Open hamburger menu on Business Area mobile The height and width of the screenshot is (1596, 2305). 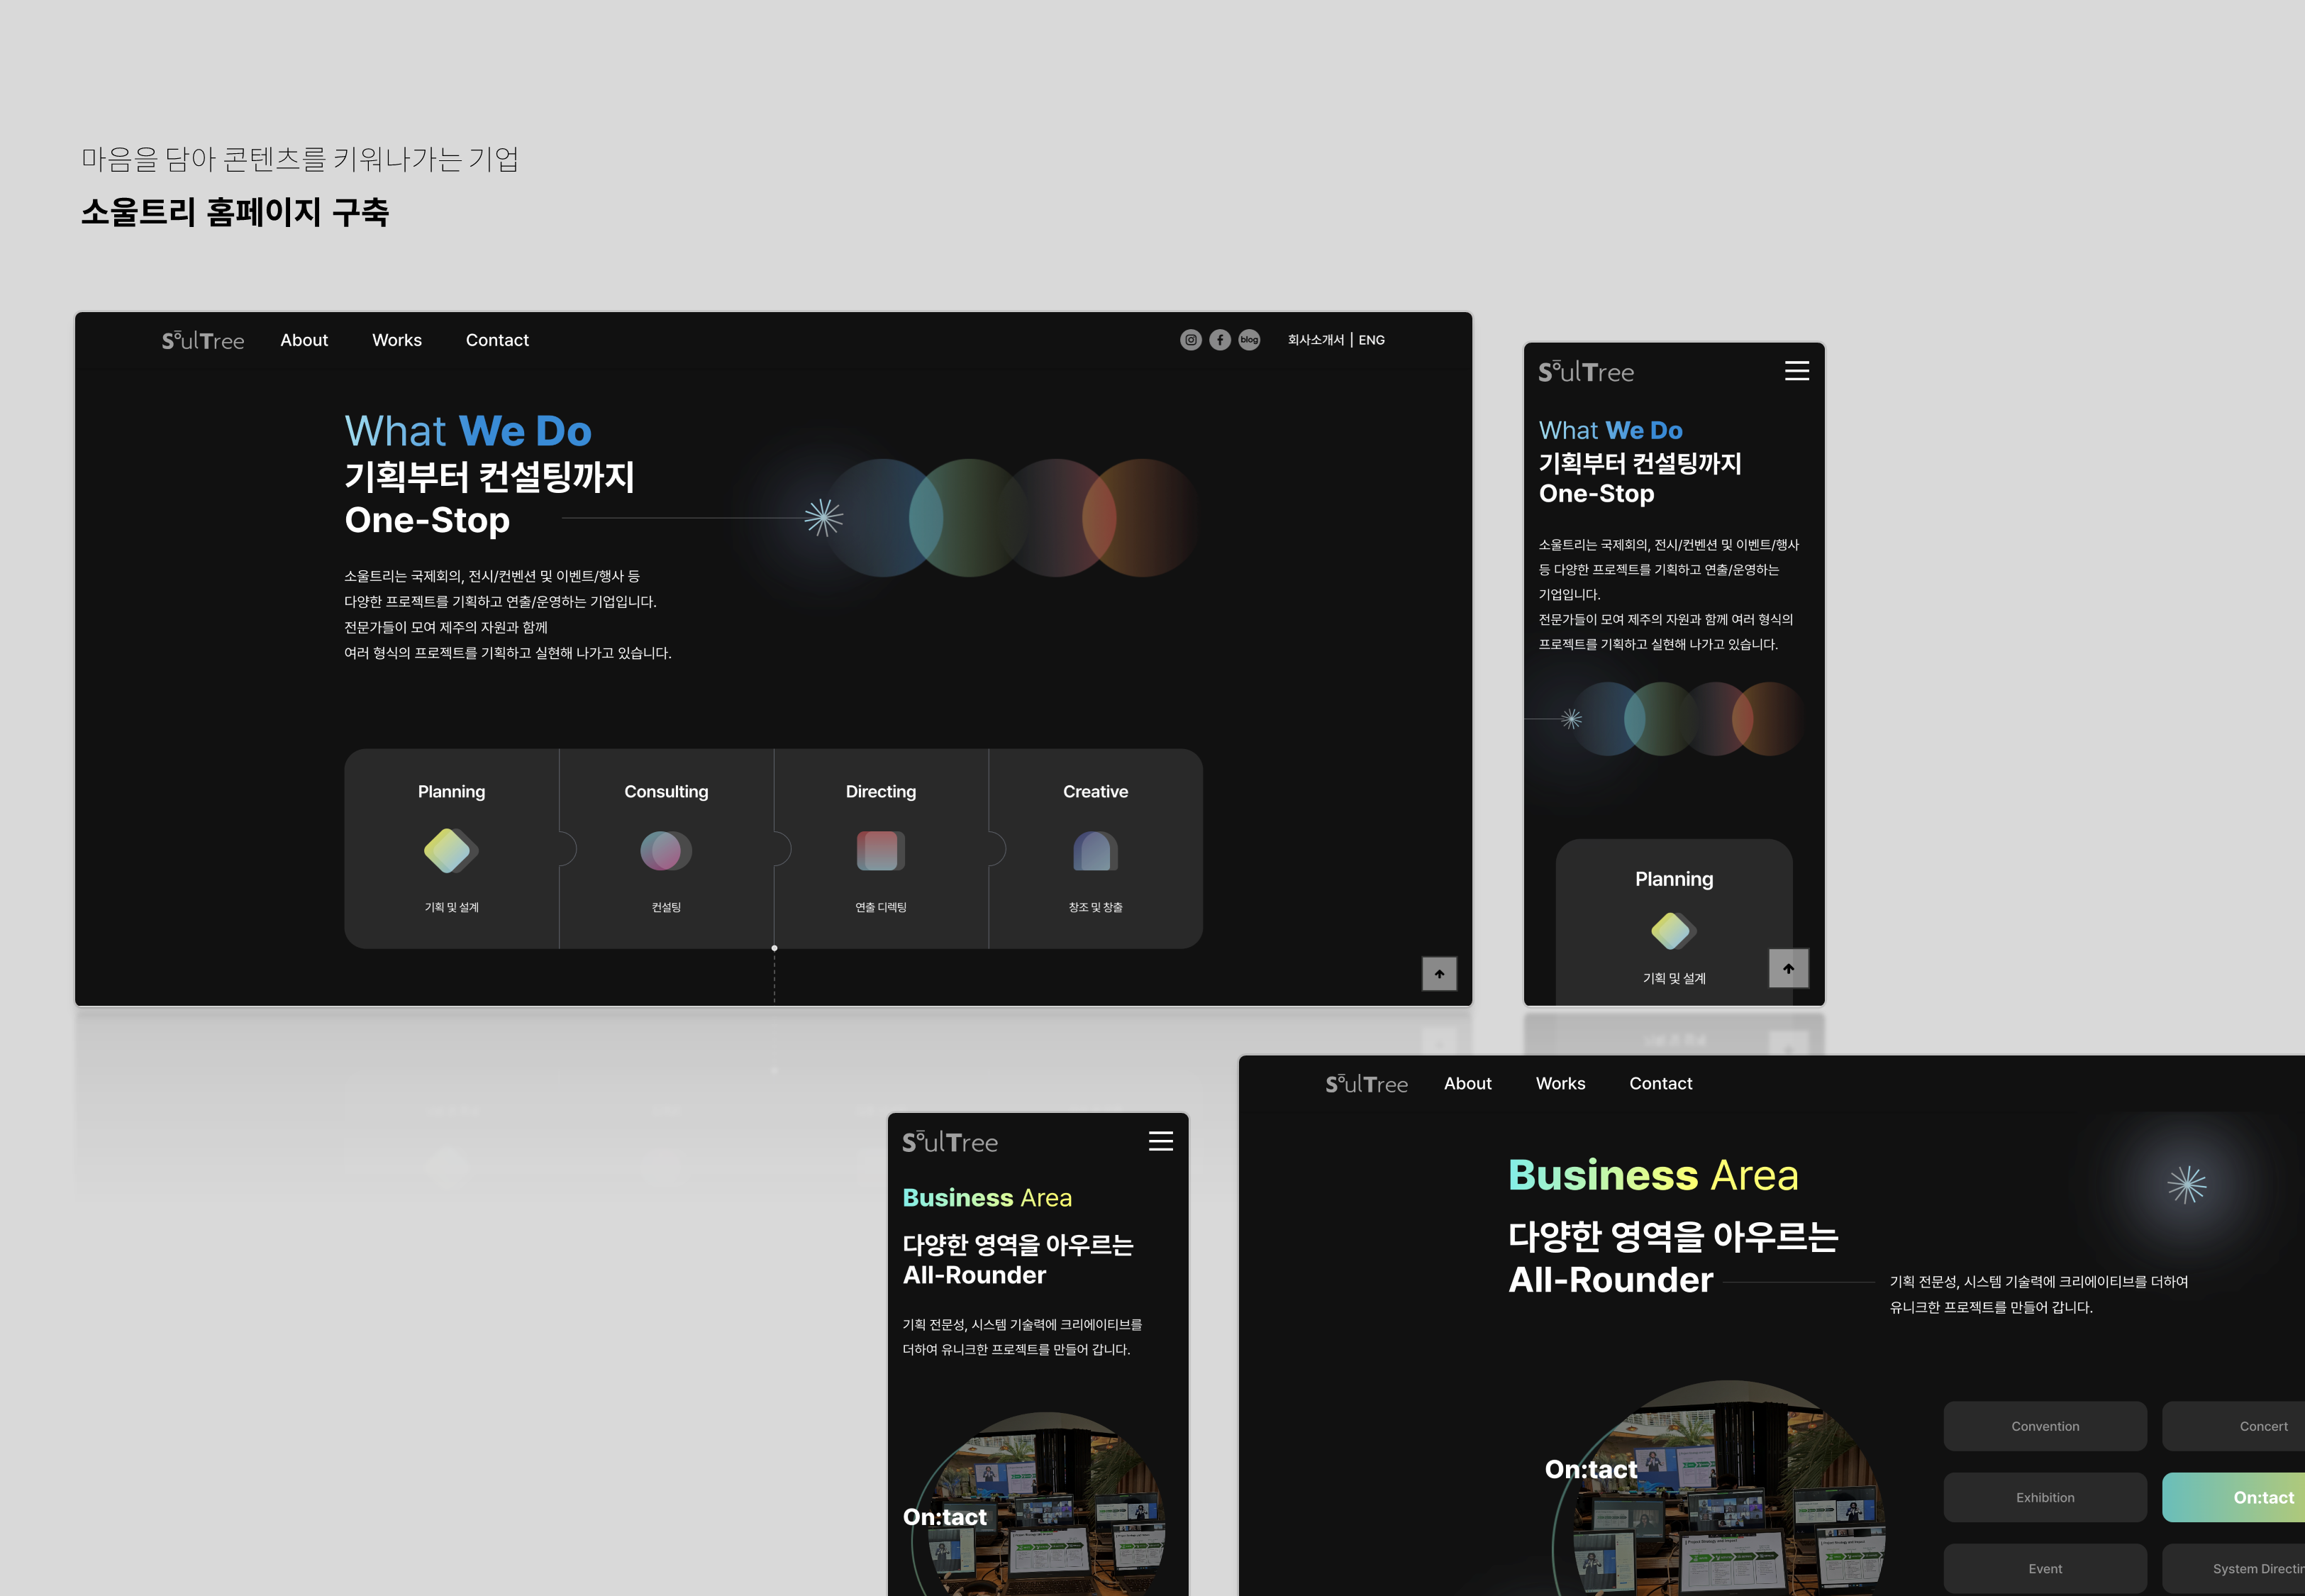coord(1160,1141)
